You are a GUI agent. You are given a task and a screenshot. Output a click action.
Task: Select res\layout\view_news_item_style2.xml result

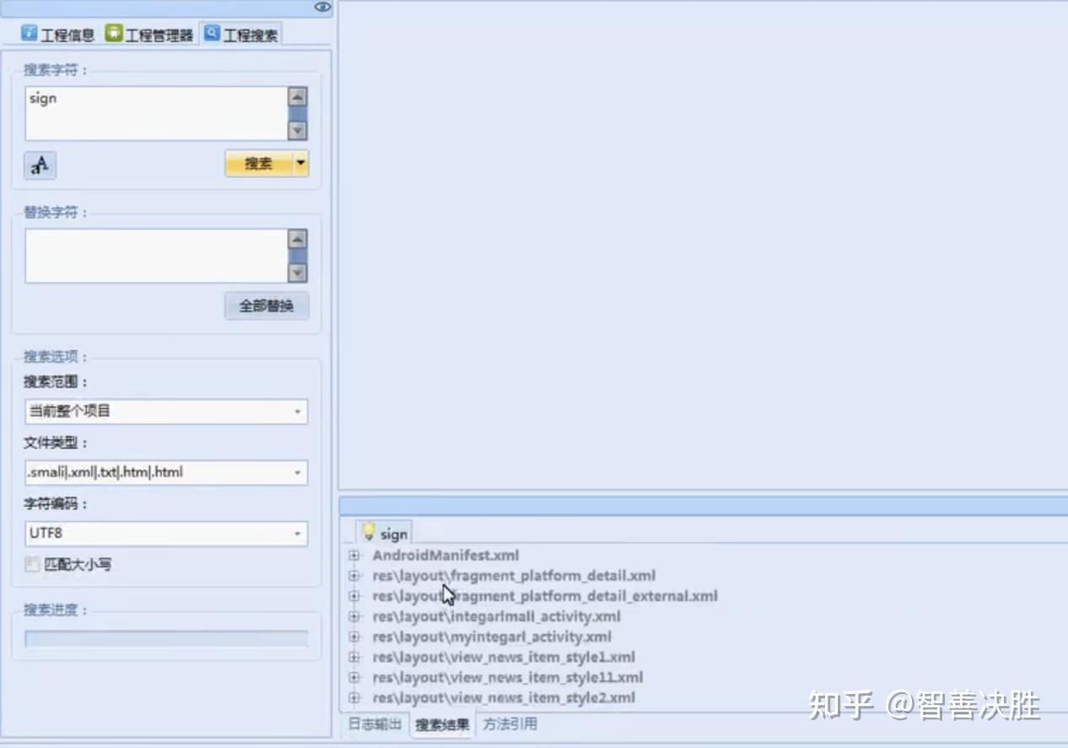504,697
